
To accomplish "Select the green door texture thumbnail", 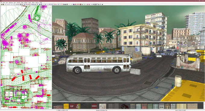I will pyautogui.click(x=150, y=106).
